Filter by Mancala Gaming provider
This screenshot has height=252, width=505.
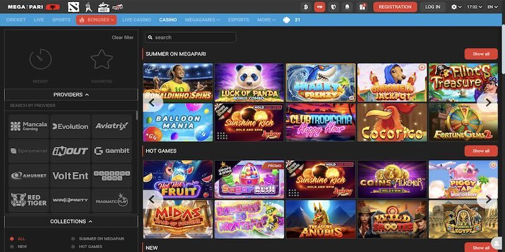28,127
